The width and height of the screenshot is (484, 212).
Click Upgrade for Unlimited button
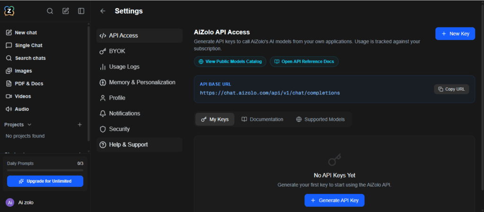pos(45,181)
